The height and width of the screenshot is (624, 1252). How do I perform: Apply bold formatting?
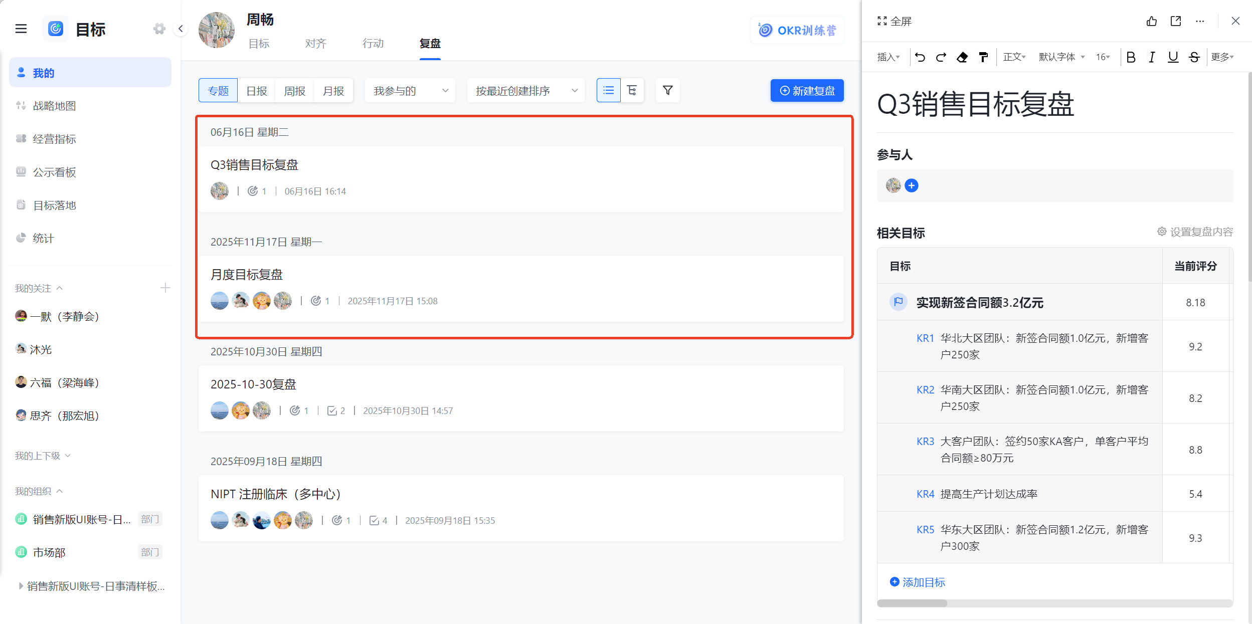point(1131,57)
